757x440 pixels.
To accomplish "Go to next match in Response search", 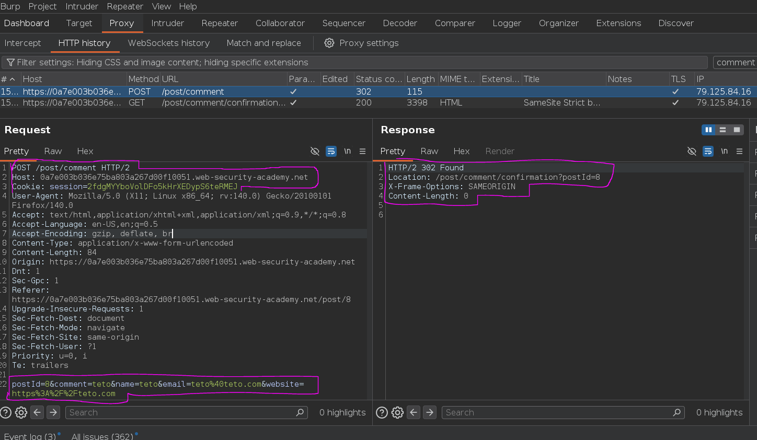I will [430, 412].
